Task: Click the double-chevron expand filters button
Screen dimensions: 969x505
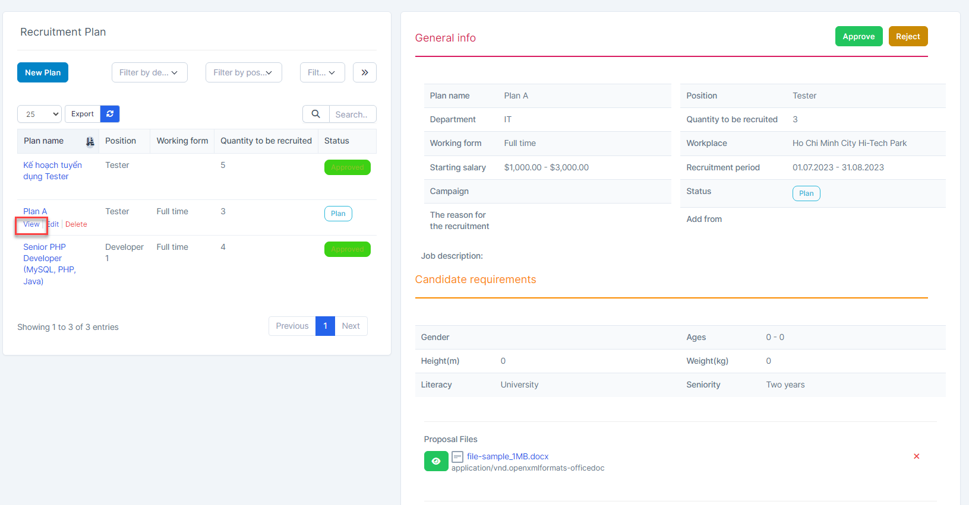Action: click(x=364, y=72)
